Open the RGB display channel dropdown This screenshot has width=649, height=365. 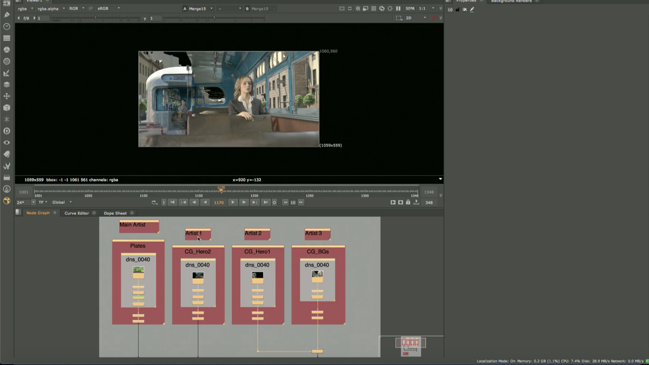click(x=76, y=9)
